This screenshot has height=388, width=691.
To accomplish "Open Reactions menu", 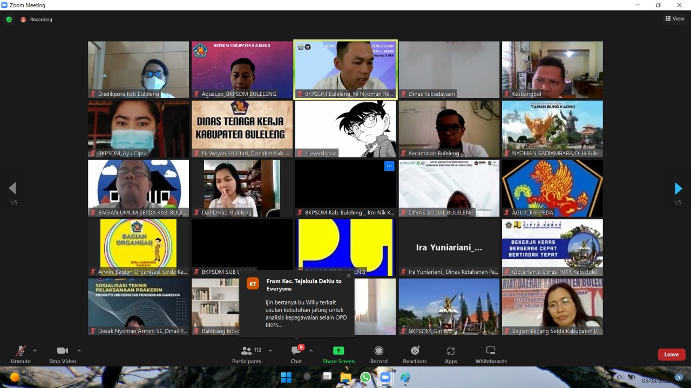I will [415, 355].
